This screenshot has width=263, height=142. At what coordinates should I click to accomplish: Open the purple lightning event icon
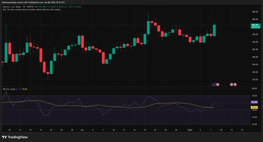[214, 84]
